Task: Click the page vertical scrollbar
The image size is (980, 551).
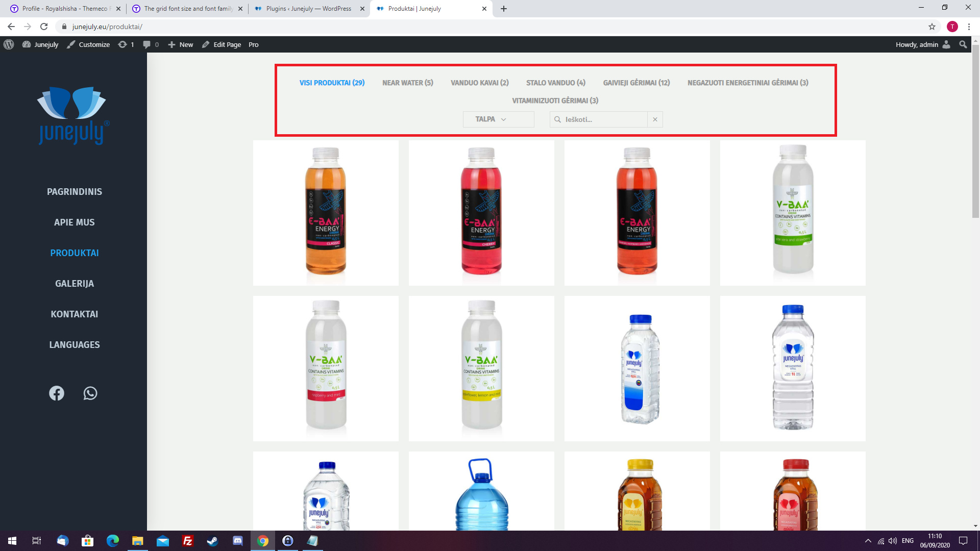Action: [975, 132]
